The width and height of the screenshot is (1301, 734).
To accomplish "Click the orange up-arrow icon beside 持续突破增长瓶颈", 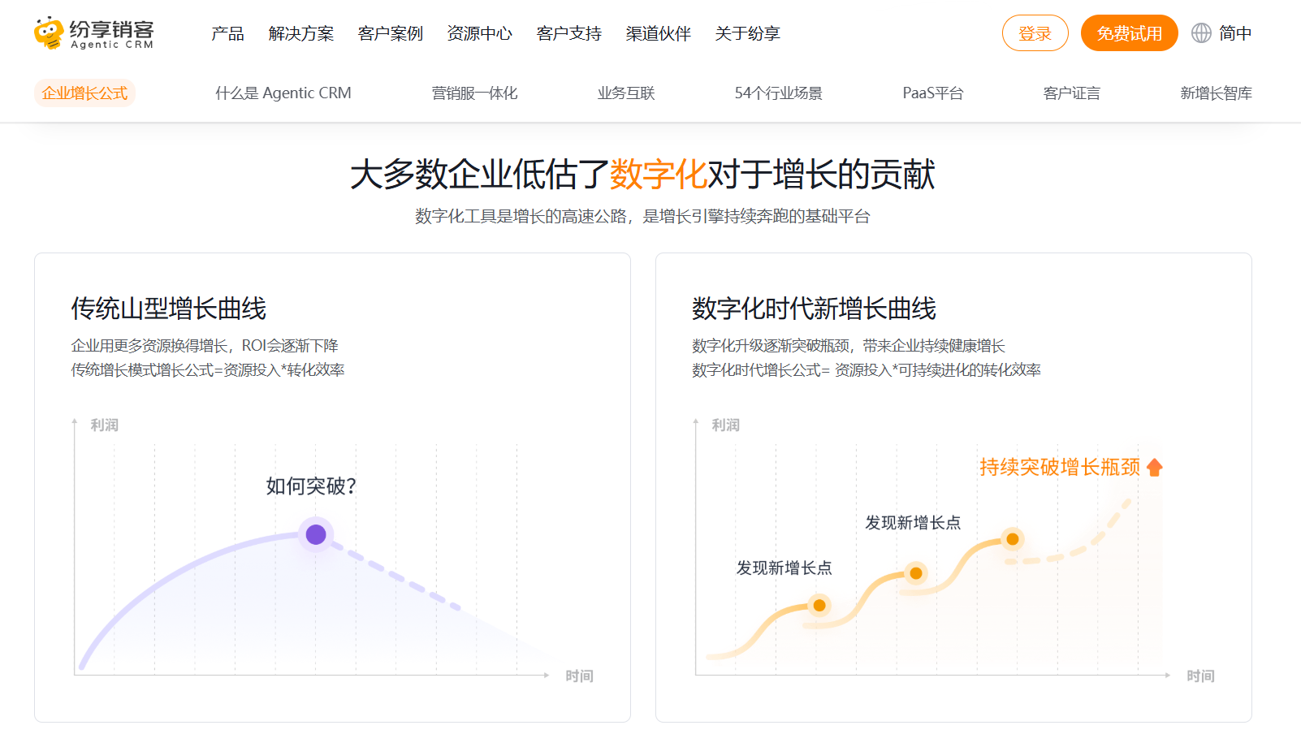I will pyautogui.click(x=1155, y=467).
